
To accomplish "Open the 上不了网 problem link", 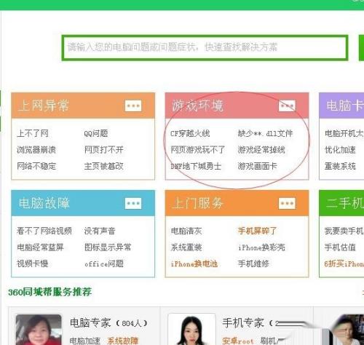I will pos(33,133).
